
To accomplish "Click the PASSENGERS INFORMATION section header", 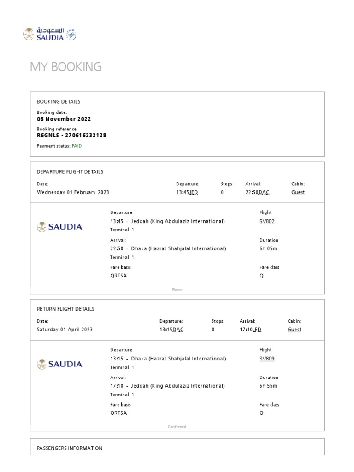I will pos(70,448).
